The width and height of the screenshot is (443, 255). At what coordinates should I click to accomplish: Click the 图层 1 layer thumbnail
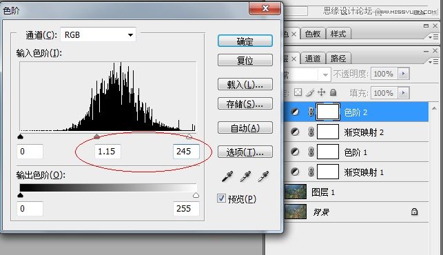tap(296, 192)
